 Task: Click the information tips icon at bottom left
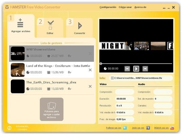click(9, 128)
